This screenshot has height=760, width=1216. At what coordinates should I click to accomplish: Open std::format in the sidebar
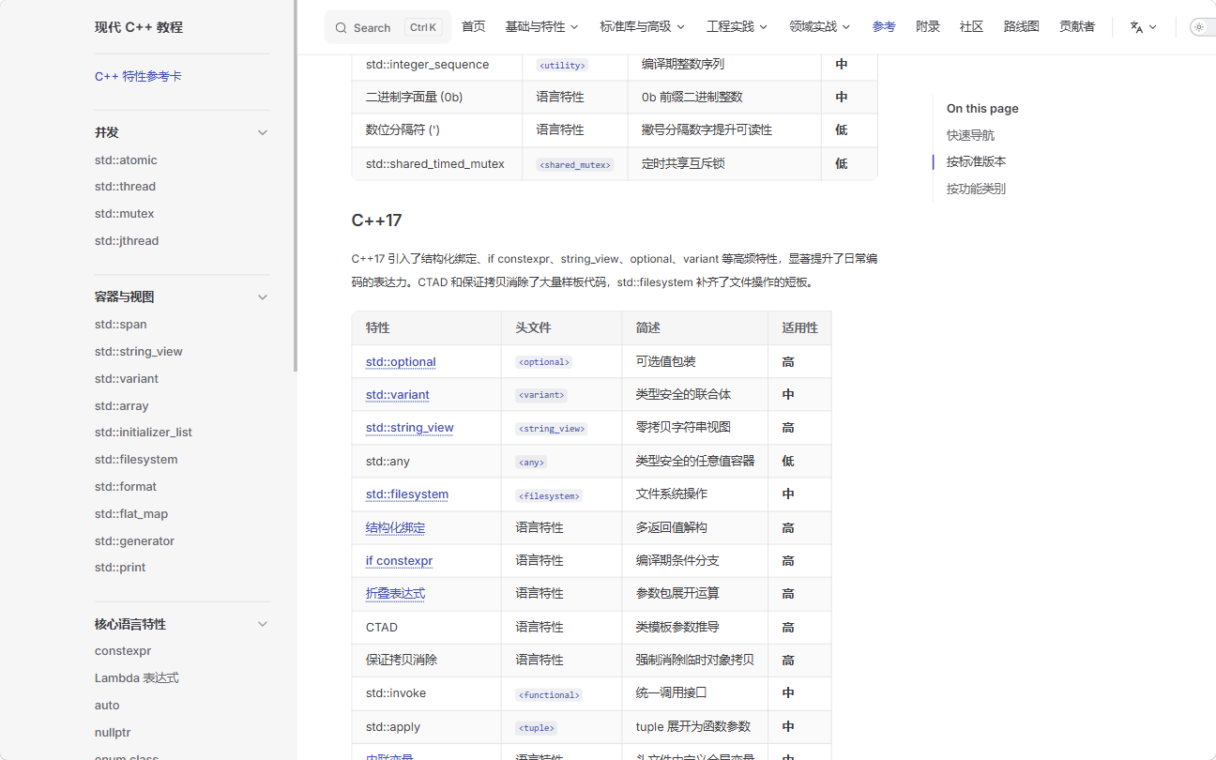(x=126, y=487)
